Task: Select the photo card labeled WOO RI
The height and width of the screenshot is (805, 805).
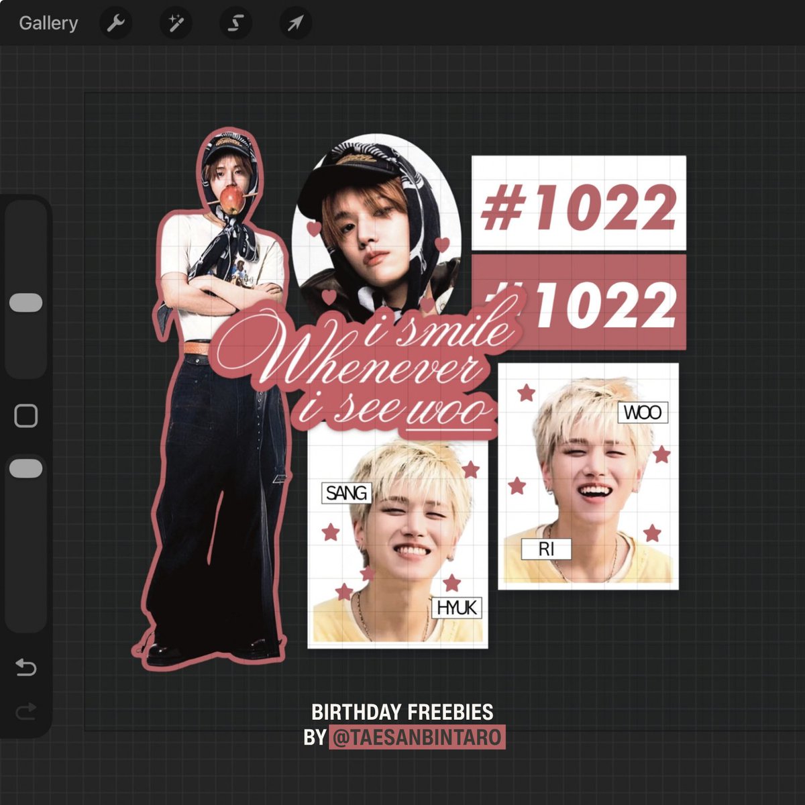Action: (x=588, y=476)
